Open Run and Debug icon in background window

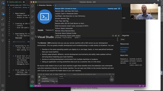click(3, 19)
